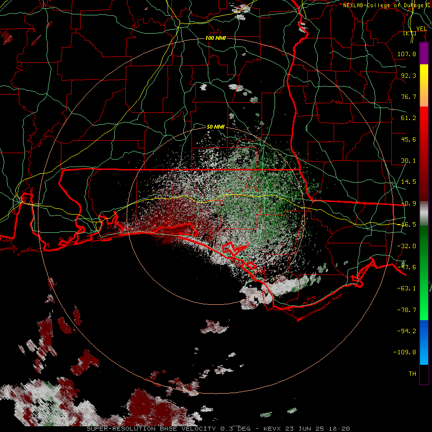Click the purple segment of the velocity color bar

[424, 54]
